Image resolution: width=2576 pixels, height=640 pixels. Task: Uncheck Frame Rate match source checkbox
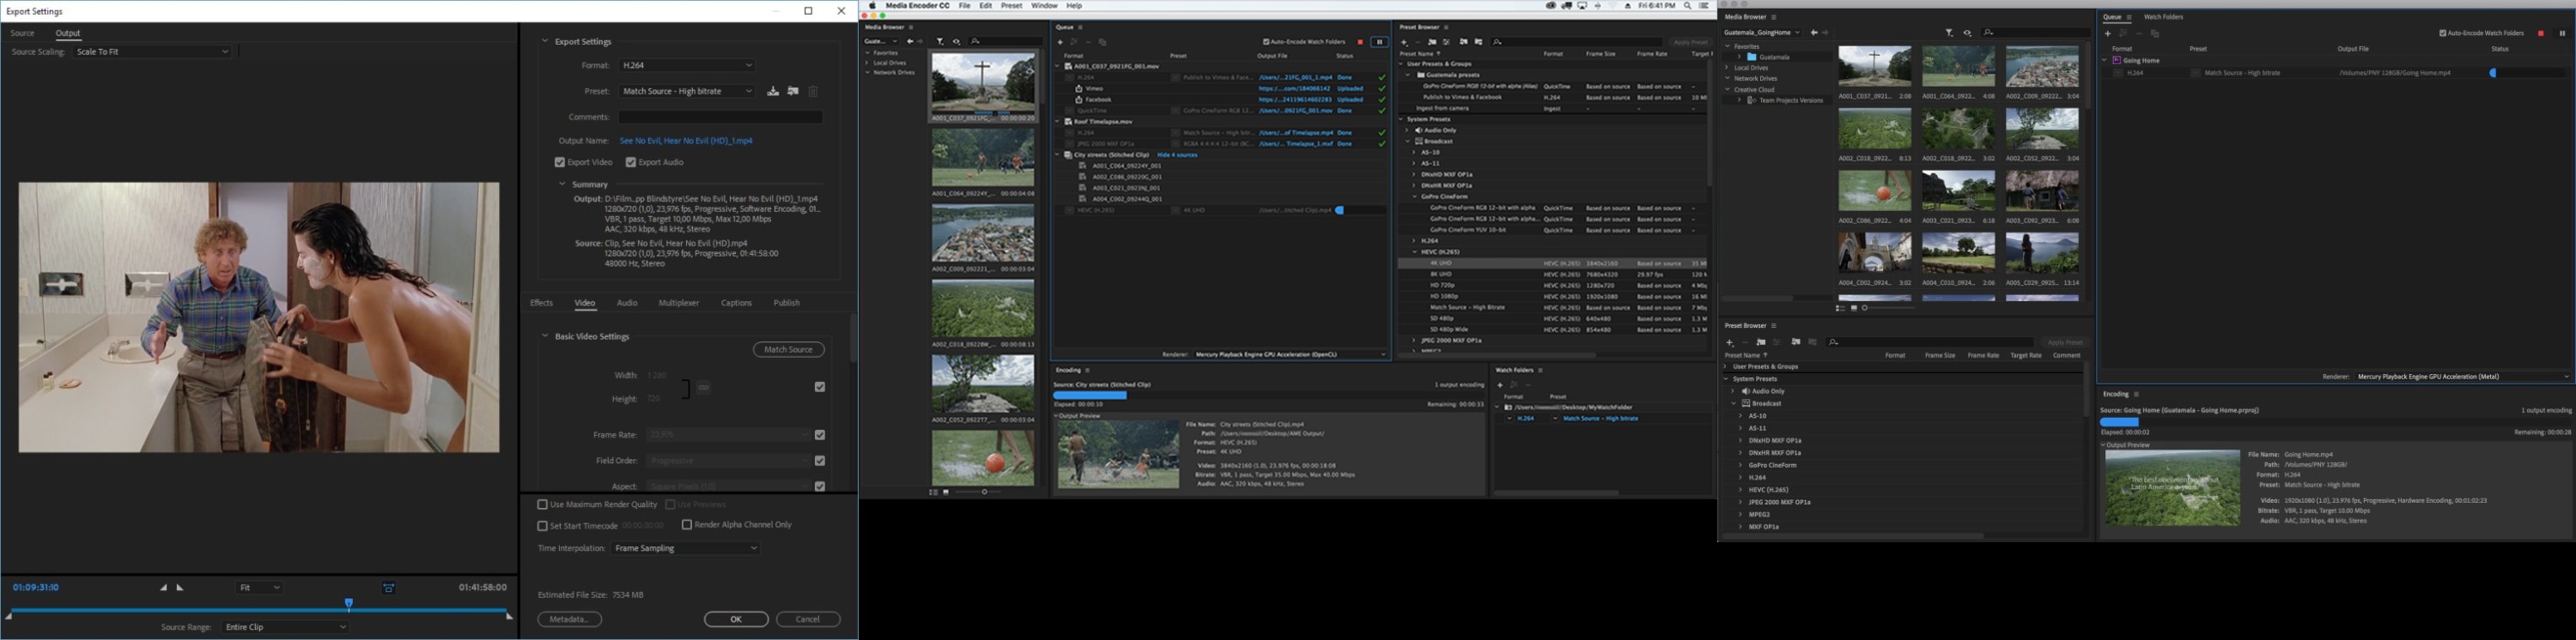click(820, 434)
